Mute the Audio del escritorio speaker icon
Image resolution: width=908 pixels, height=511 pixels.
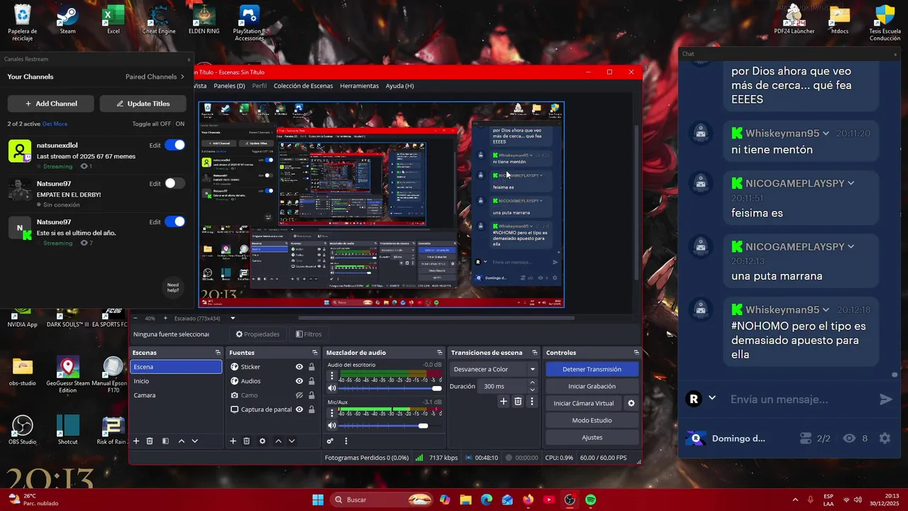331,388
